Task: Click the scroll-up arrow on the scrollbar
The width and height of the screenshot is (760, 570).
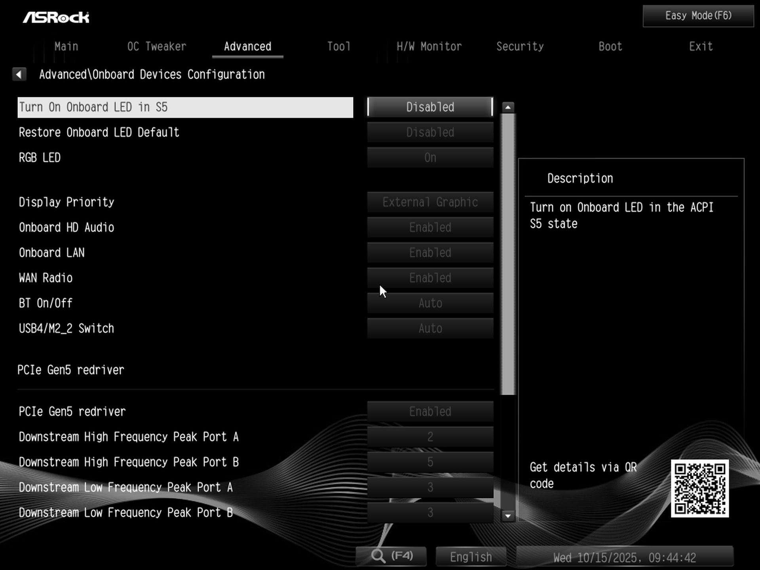Action: 508,106
